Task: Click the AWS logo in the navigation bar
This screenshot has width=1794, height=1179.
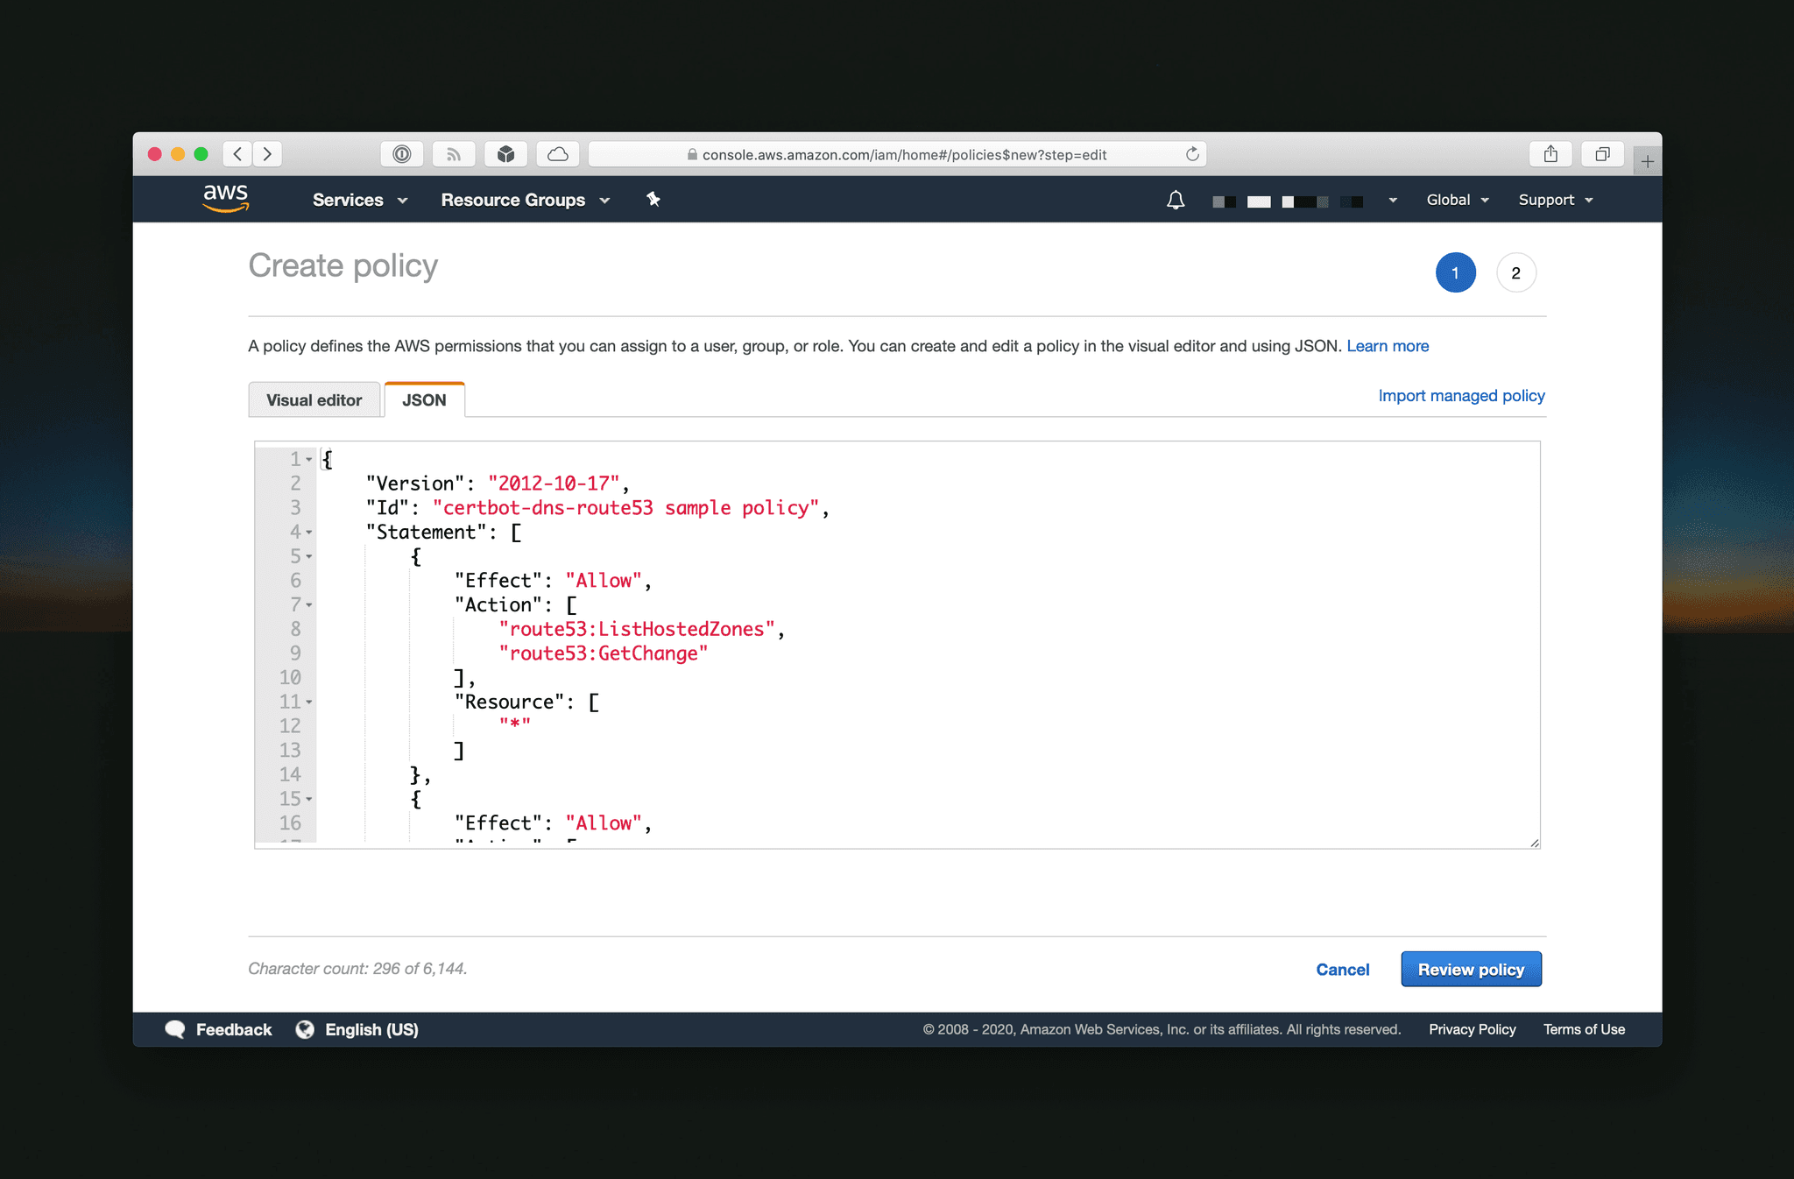Action: 225,199
